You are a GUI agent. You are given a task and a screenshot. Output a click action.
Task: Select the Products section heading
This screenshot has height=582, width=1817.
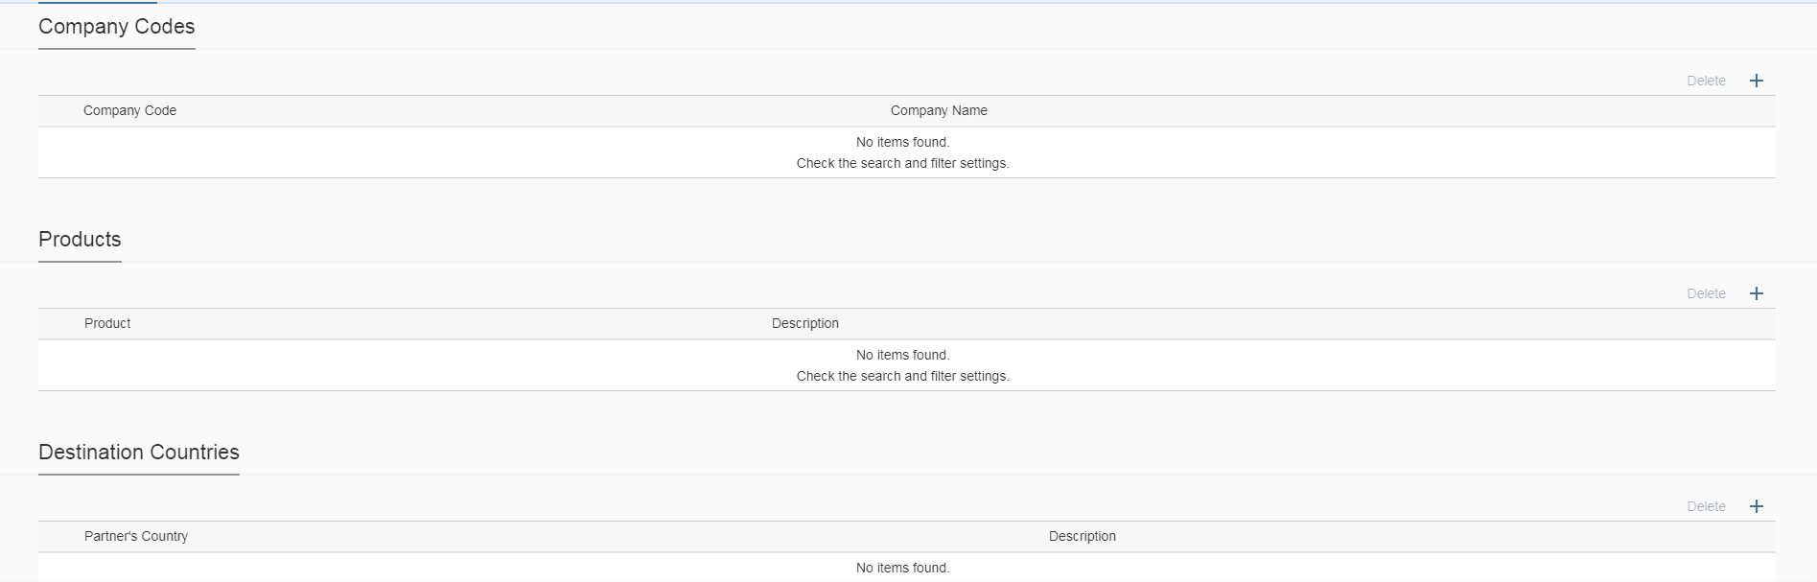pos(80,240)
